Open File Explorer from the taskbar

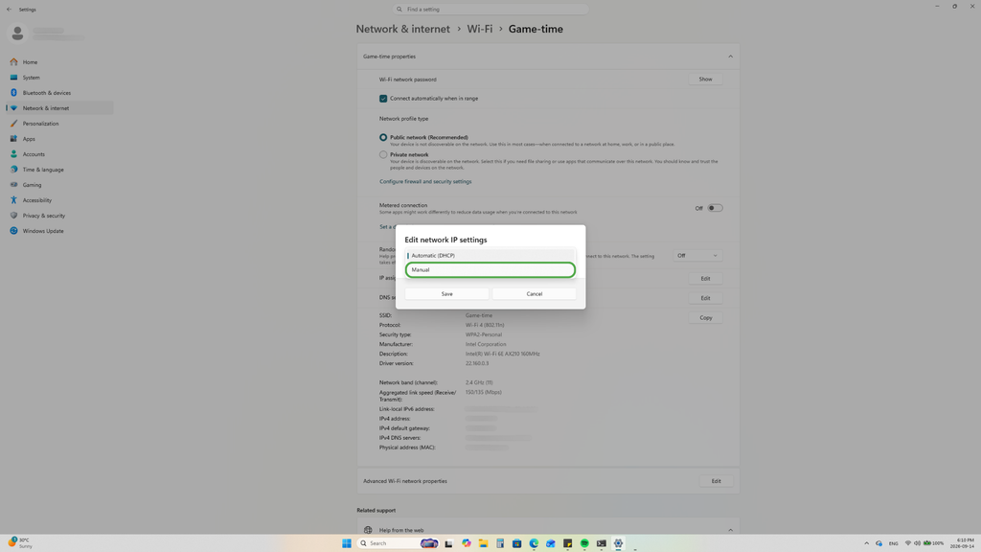point(483,543)
